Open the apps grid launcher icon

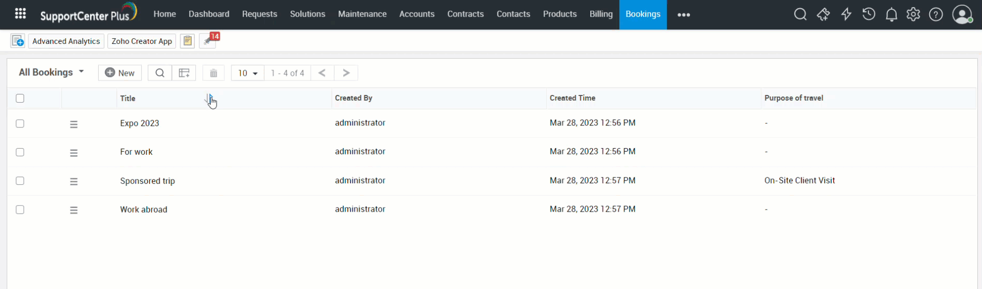(20, 14)
